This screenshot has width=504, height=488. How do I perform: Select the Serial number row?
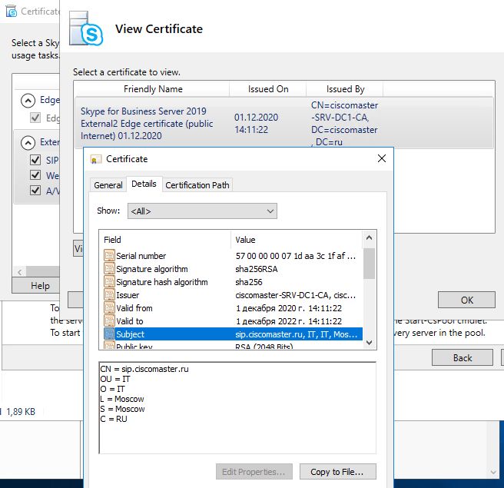(233, 256)
